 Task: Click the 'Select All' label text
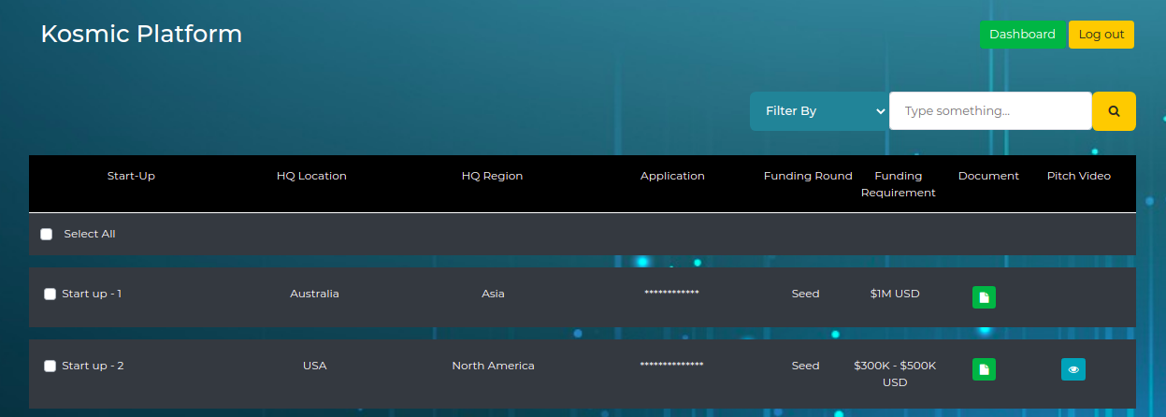(x=90, y=234)
